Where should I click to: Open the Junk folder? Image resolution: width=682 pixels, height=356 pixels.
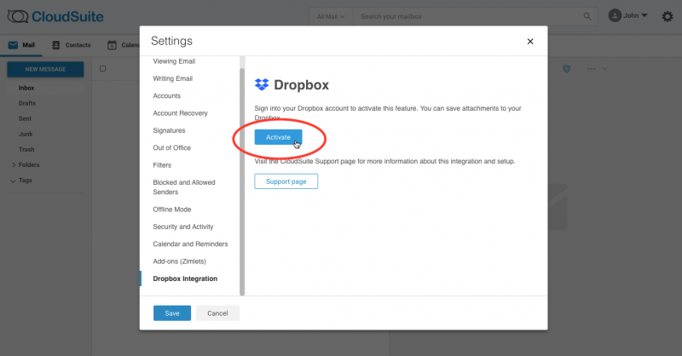tap(26, 134)
